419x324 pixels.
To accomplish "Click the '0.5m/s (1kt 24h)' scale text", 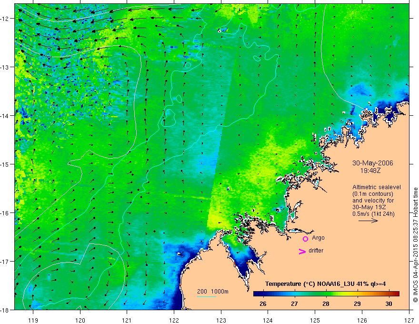I will pyautogui.click(x=373, y=214).
